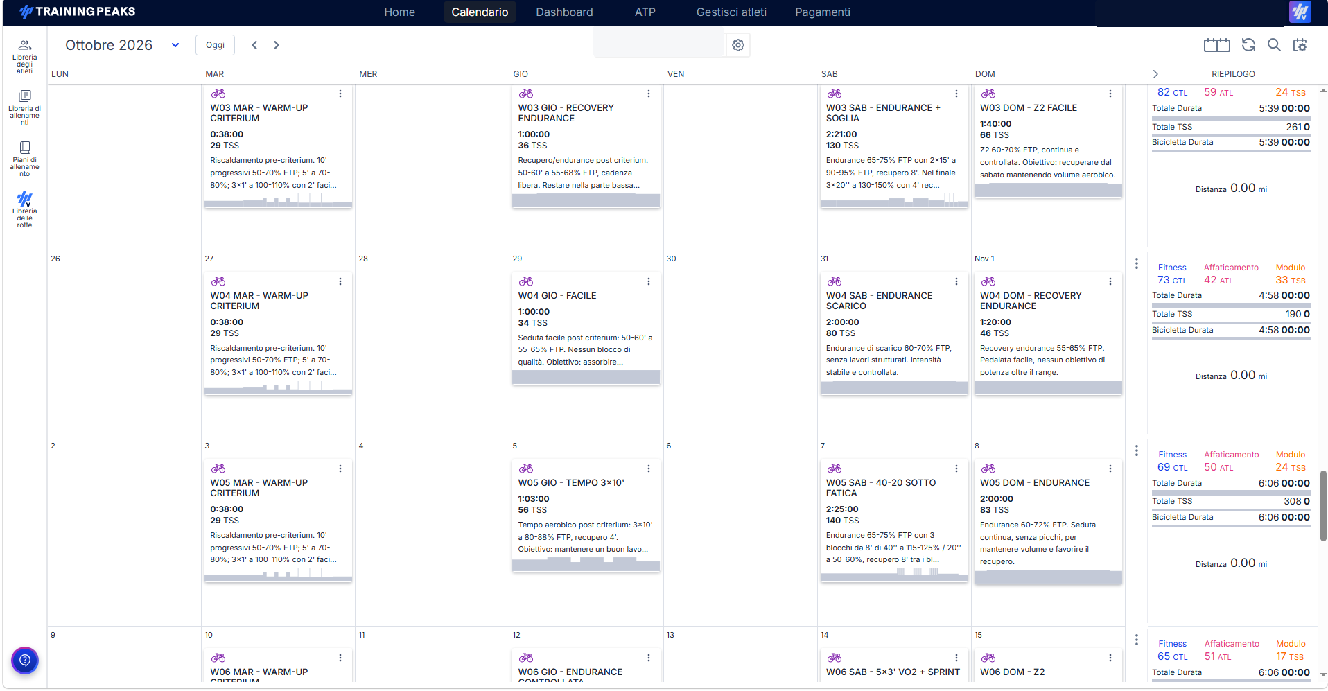
Task: Open week options menu beside day 15 row
Action: pos(1136,640)
